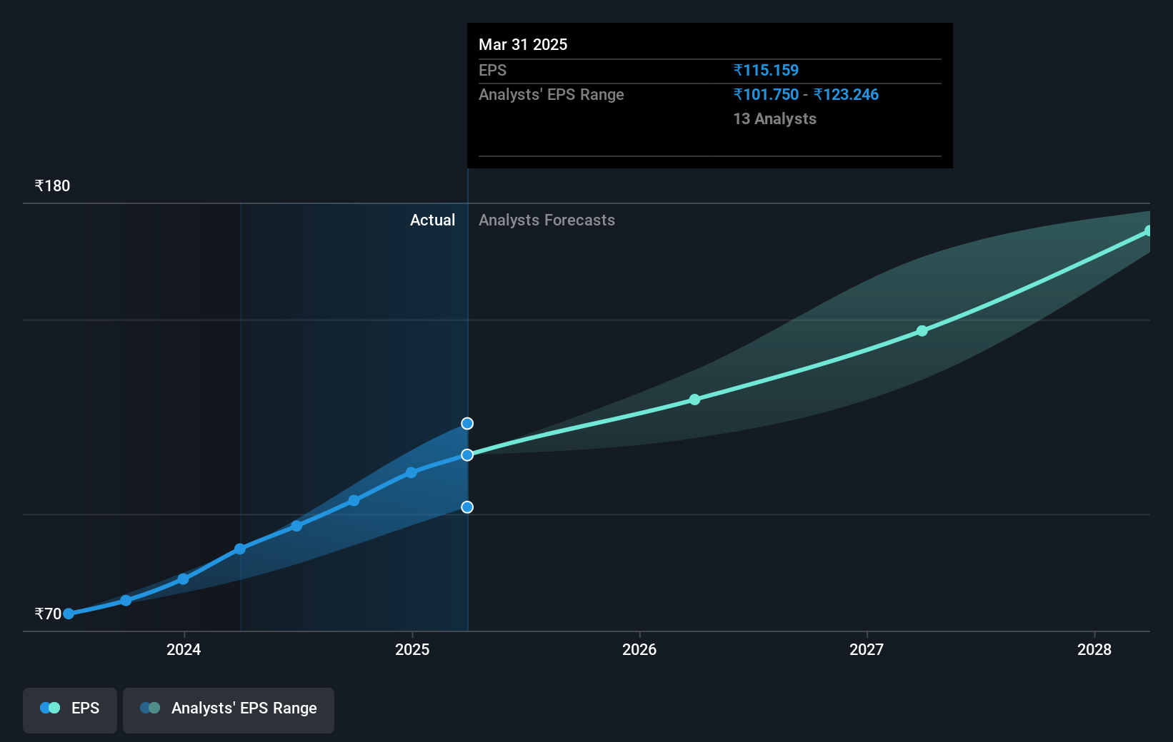Click the '13 Analysts' text in tooltip
1173x742 pixels.
pos(774,118)
